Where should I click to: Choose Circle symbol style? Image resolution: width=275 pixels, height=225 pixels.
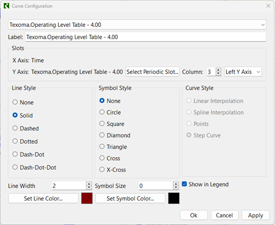point(110,112)
